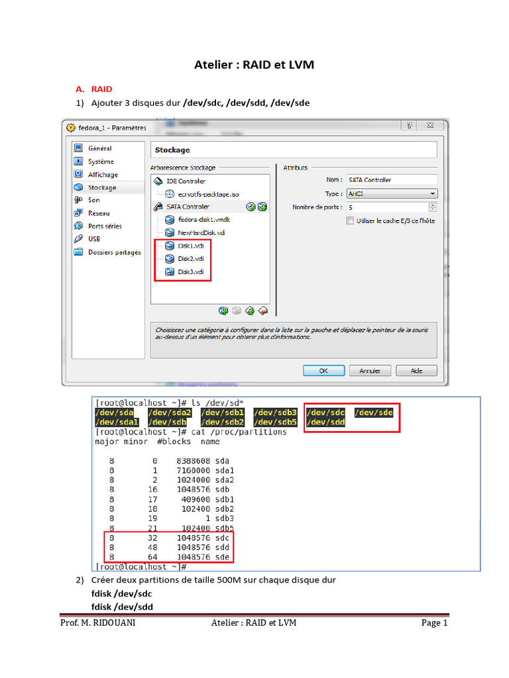This screenshot has height=678, width=509.
Task: Decrease the Nombre de ports with down arrow
Action: [433, 210]
